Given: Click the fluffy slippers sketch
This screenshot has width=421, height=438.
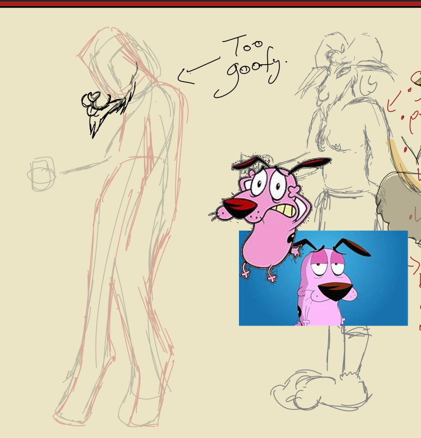Looking at the screenshot, I should (321, 390).
